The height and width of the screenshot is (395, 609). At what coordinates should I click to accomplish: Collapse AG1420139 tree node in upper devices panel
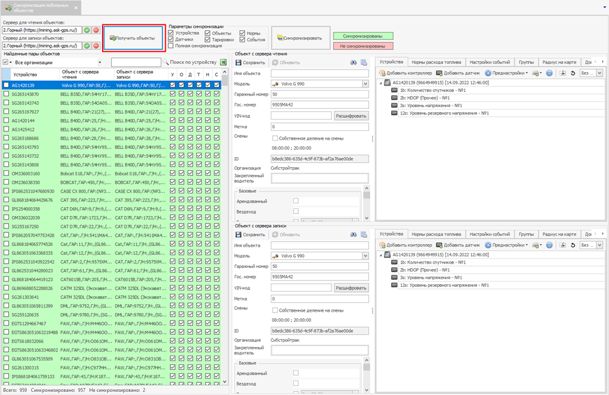pyautogui.click(x=381, y=82)
